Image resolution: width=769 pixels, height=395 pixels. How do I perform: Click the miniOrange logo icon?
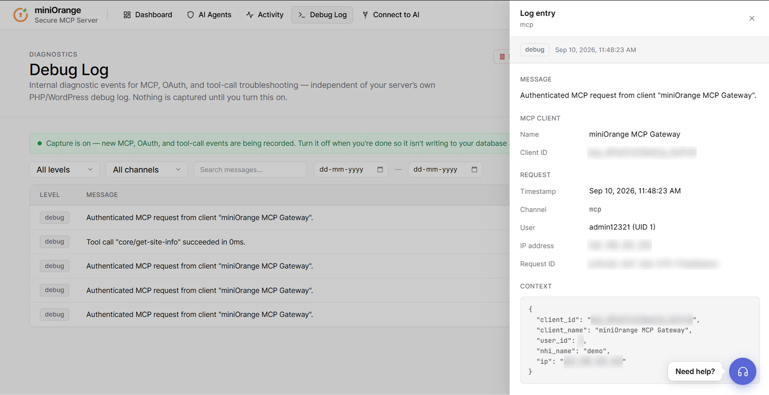pyautogui.click(x=21, y=15)
